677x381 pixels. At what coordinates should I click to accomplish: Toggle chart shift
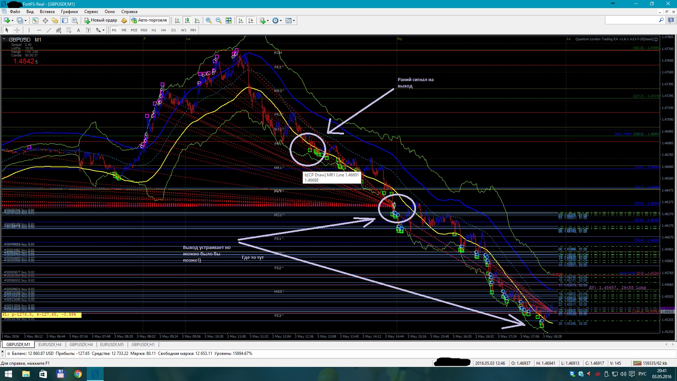[x=251, y=20]
